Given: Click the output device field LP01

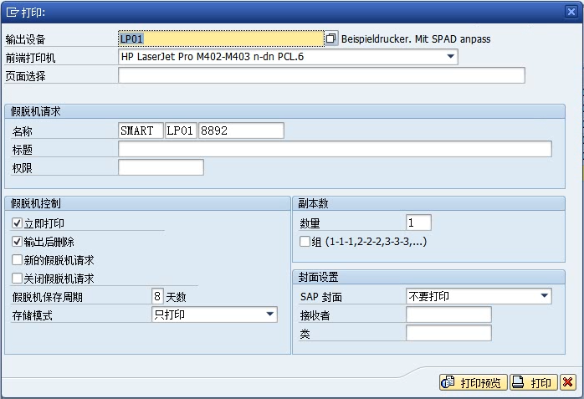Looking at the screenshot, I should [x=220, y=38].
